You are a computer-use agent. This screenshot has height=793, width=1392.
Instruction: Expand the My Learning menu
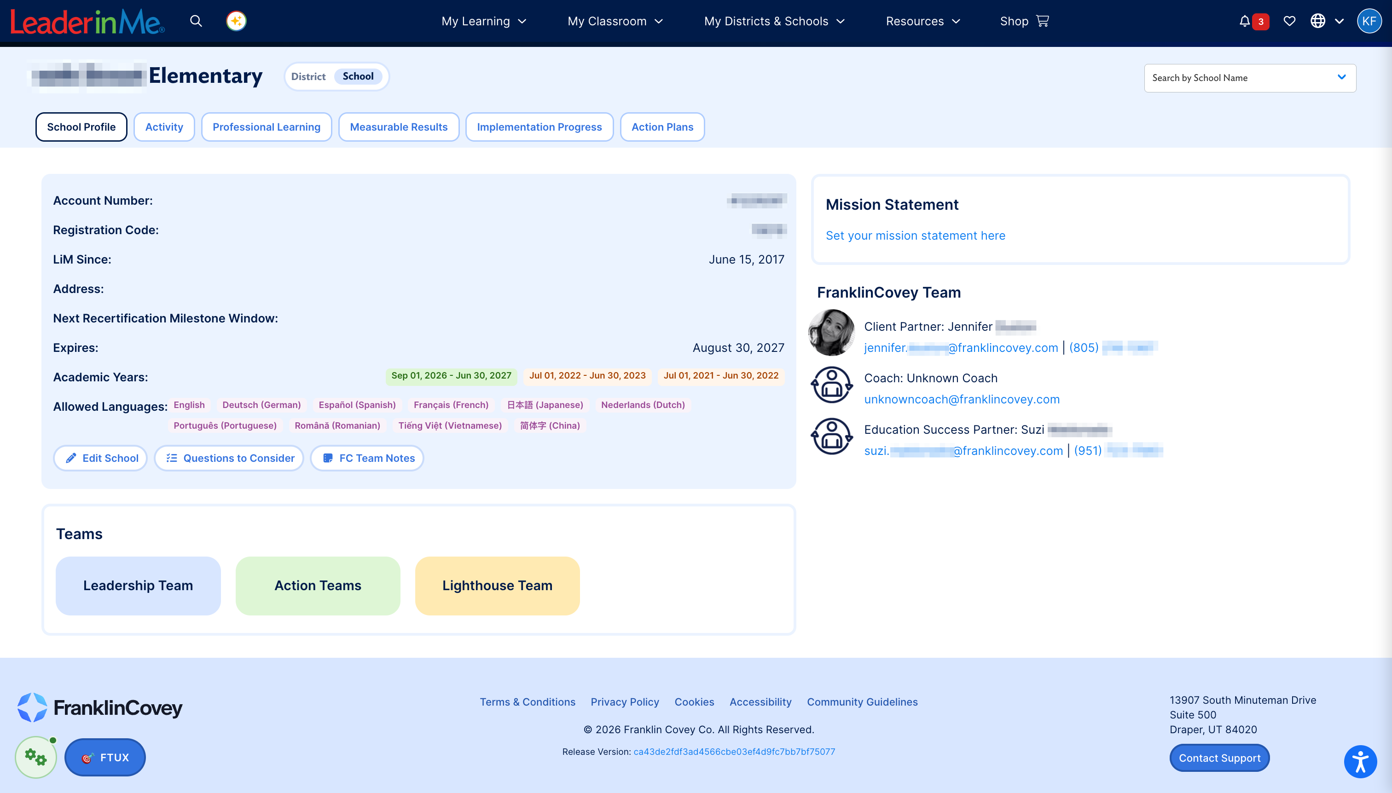[484, 21]
